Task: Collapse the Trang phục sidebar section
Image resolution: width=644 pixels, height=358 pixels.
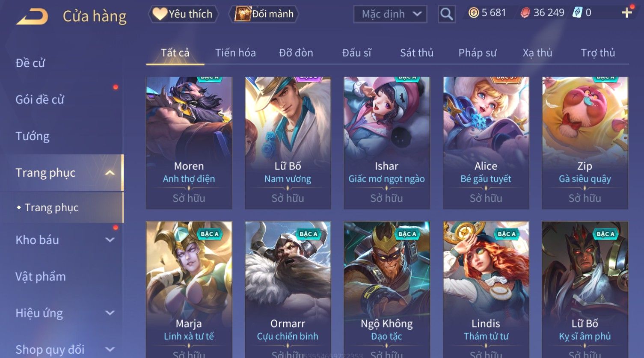Action: point(110,173)
